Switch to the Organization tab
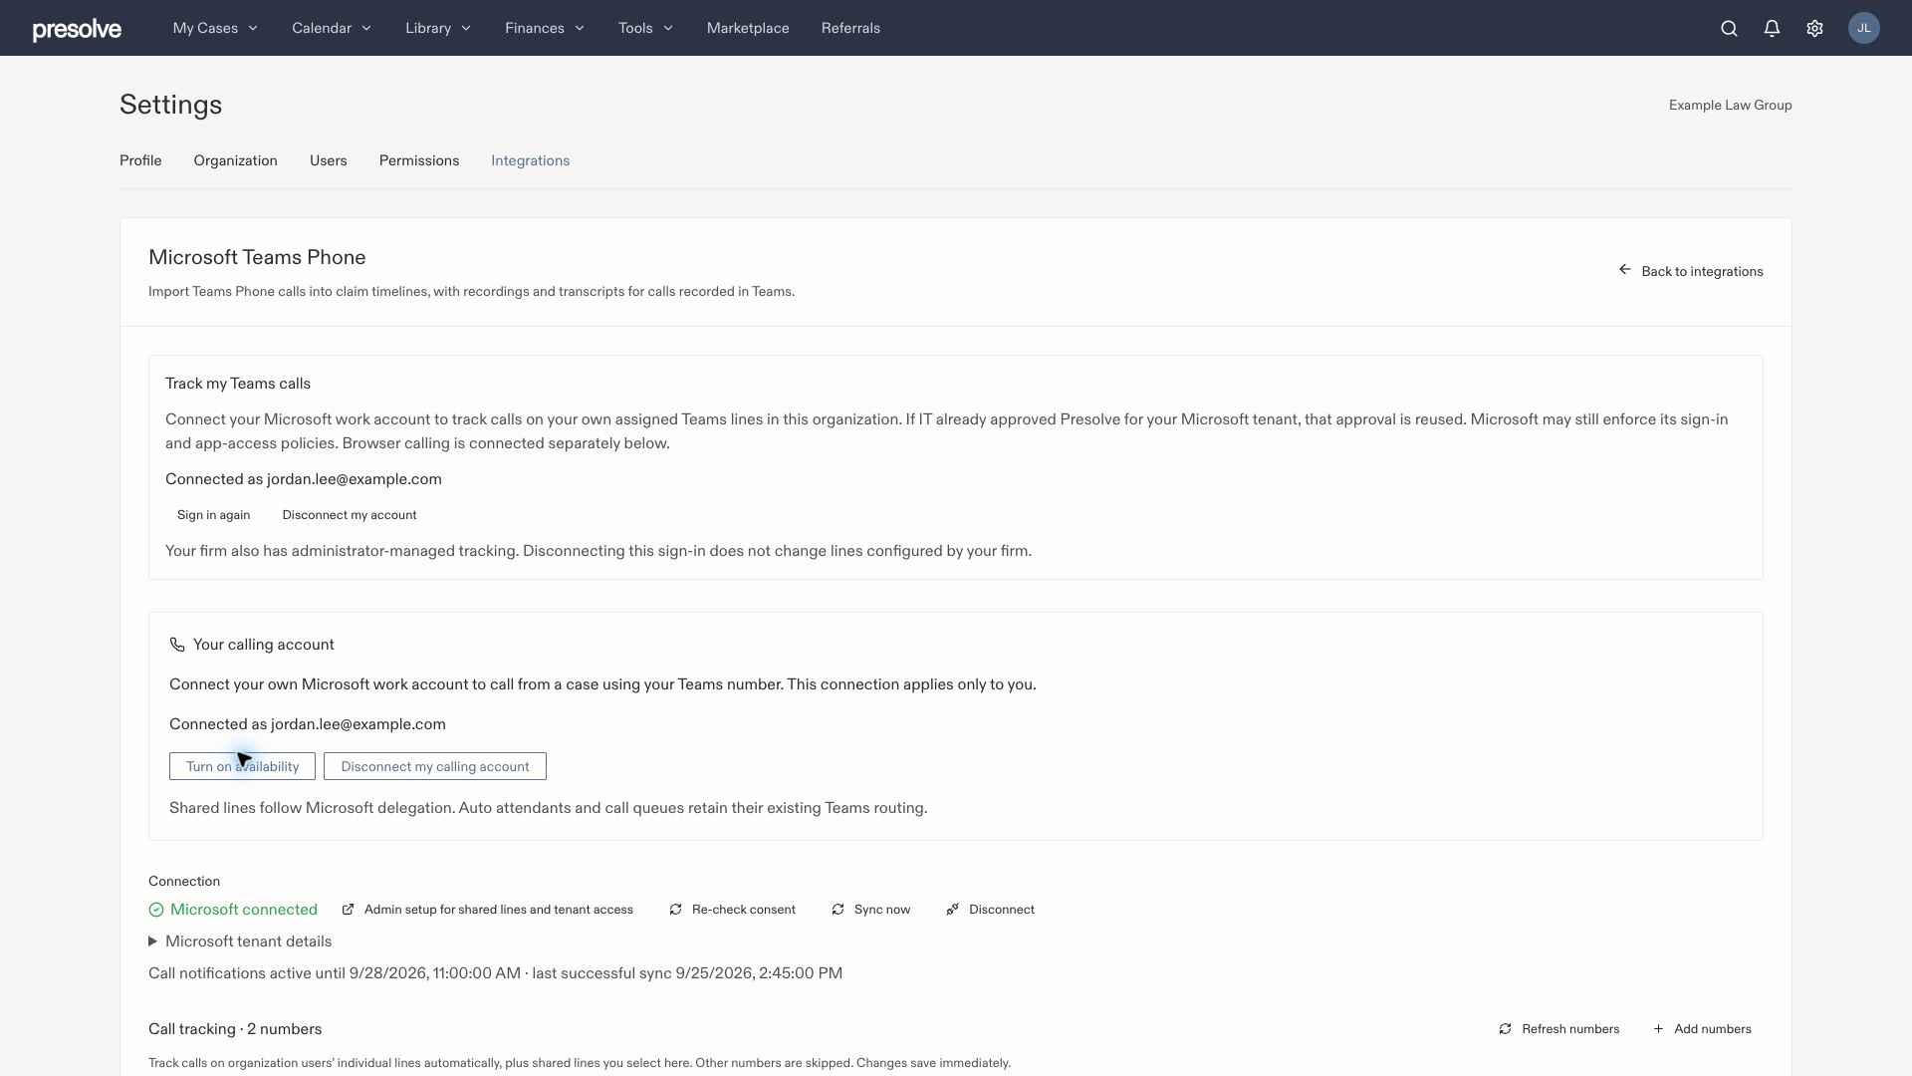 click(235, 160)
